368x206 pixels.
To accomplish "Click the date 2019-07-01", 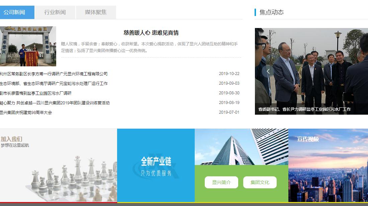I will click(x=229, y=112).
